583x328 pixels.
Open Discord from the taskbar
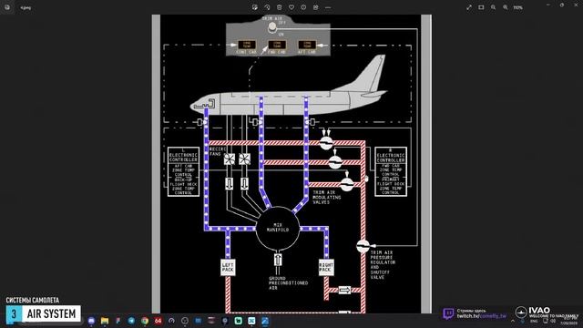(91, 321)
